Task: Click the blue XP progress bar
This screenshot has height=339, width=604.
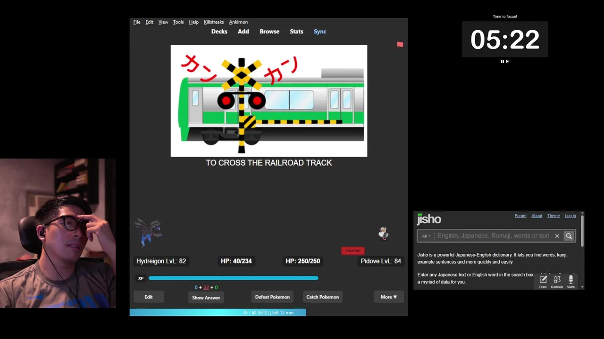Action: [x=234, y=278]
